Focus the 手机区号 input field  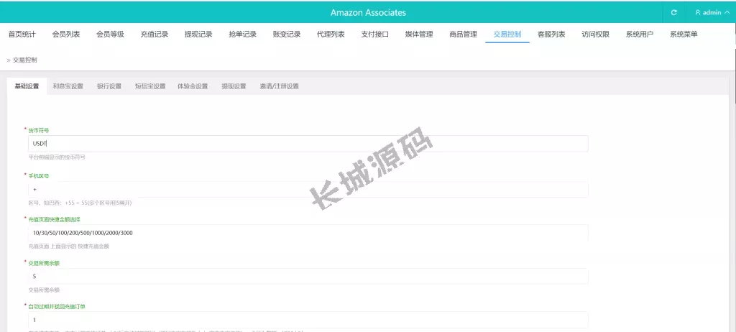pos(308,189)
